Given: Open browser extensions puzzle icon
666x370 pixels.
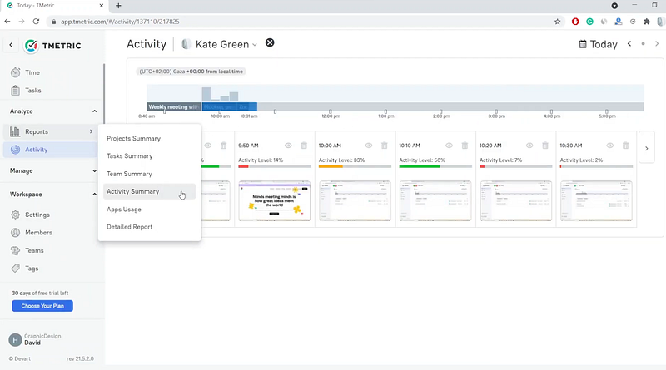Looking at the screenshot, I should click(647, 22).
